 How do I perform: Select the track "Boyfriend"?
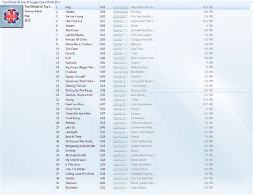pos(72,188)
